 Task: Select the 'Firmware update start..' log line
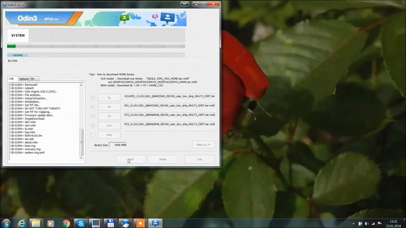point(32,115)
